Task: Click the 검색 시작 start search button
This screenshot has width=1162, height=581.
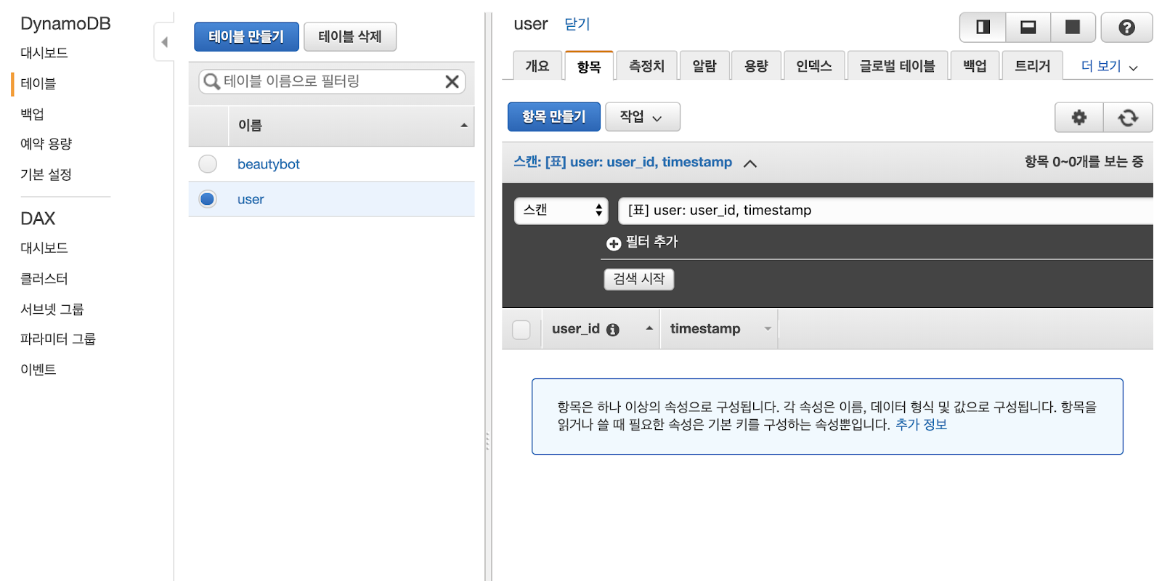Action: click(639, 279)
